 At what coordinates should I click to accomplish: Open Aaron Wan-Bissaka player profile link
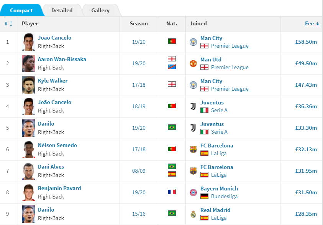[62, 59]
